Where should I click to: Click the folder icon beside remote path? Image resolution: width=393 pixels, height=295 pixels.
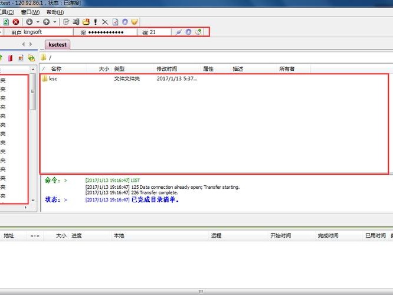[x=44, y=57]
